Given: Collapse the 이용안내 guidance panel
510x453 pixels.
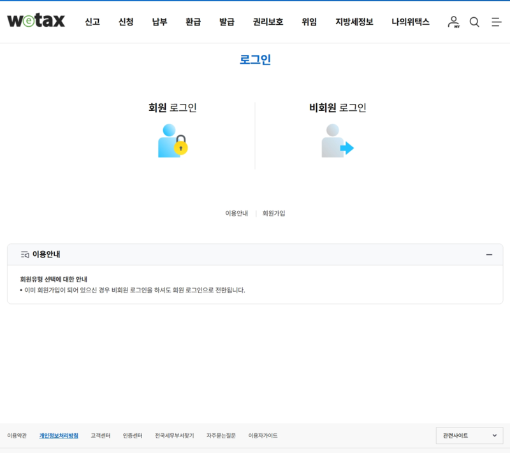Looking at the screenshot, I should 490,254.
